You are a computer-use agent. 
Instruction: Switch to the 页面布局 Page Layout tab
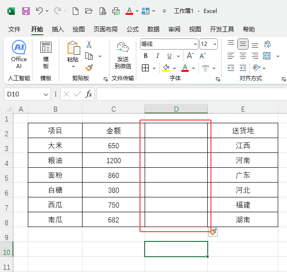tap(106, 29)
